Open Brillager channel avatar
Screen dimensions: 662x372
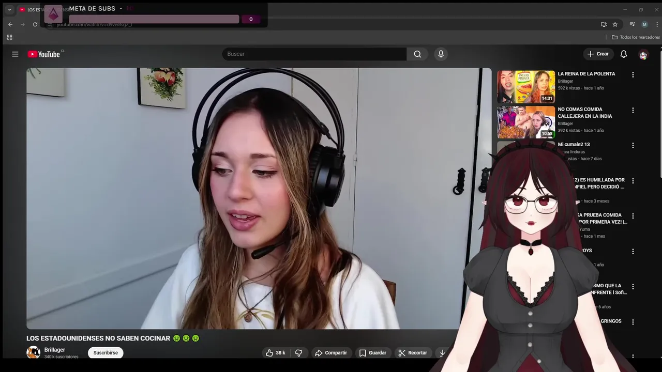33,353
